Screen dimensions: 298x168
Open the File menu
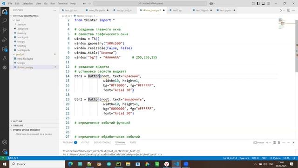point(10,3)
